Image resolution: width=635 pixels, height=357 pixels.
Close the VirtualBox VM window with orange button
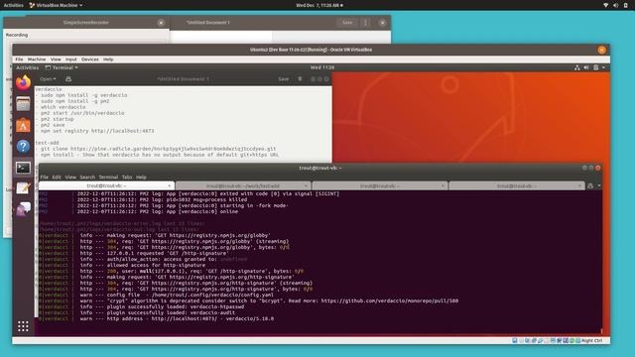pyautogui.click(x=602, y=50)
